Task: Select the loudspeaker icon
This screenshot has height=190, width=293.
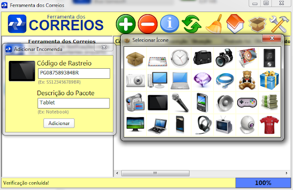Action: (225, 103)
